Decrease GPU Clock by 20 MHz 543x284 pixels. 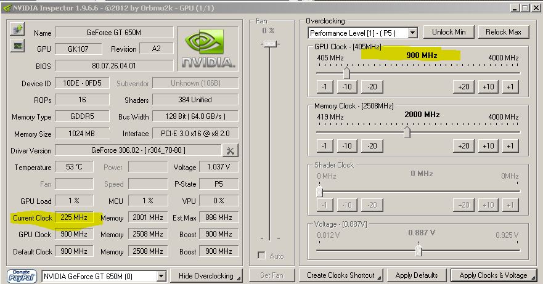(372, 87)
